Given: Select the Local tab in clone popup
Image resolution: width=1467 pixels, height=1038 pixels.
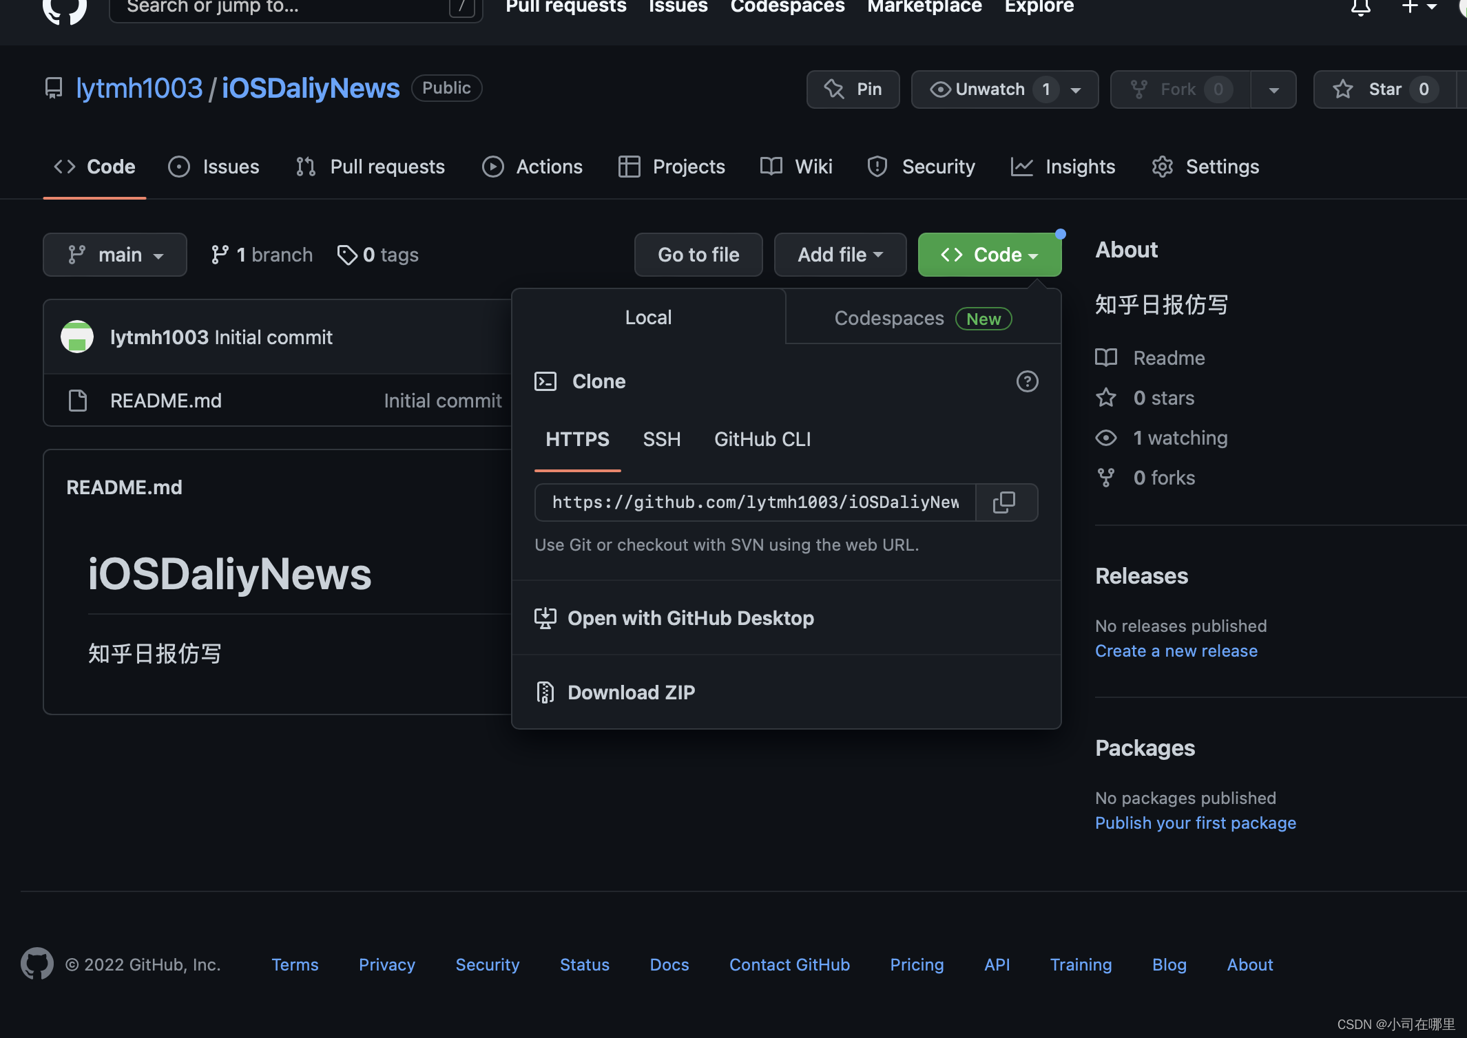Looking at the screenshot, I should 648,317.
